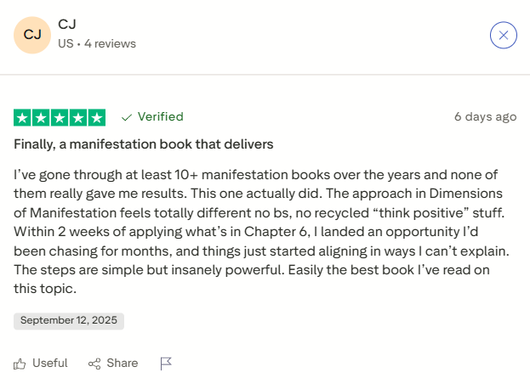This screenshot has width=530, height=389.
Task: Click the "6 days ago" timestamp
Action: 485,117
